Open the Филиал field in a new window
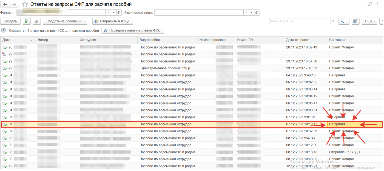The height and width of the screenshot is (171, 384). tap(119, 13)
